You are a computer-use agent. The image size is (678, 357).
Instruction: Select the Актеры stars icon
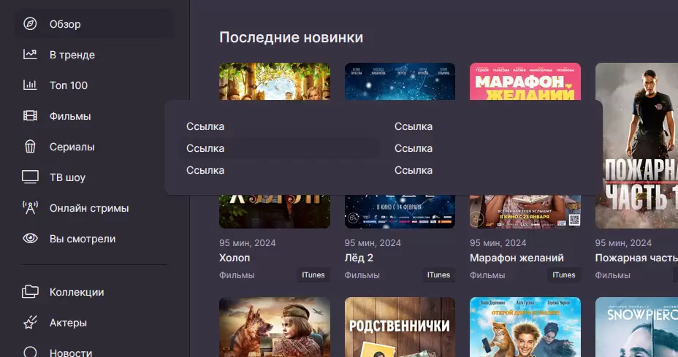pyautogui.click(x=30, y=323)
